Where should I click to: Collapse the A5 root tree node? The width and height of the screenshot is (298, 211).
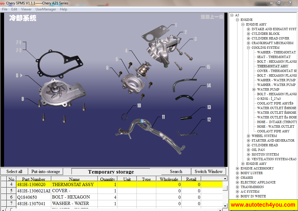232,15
